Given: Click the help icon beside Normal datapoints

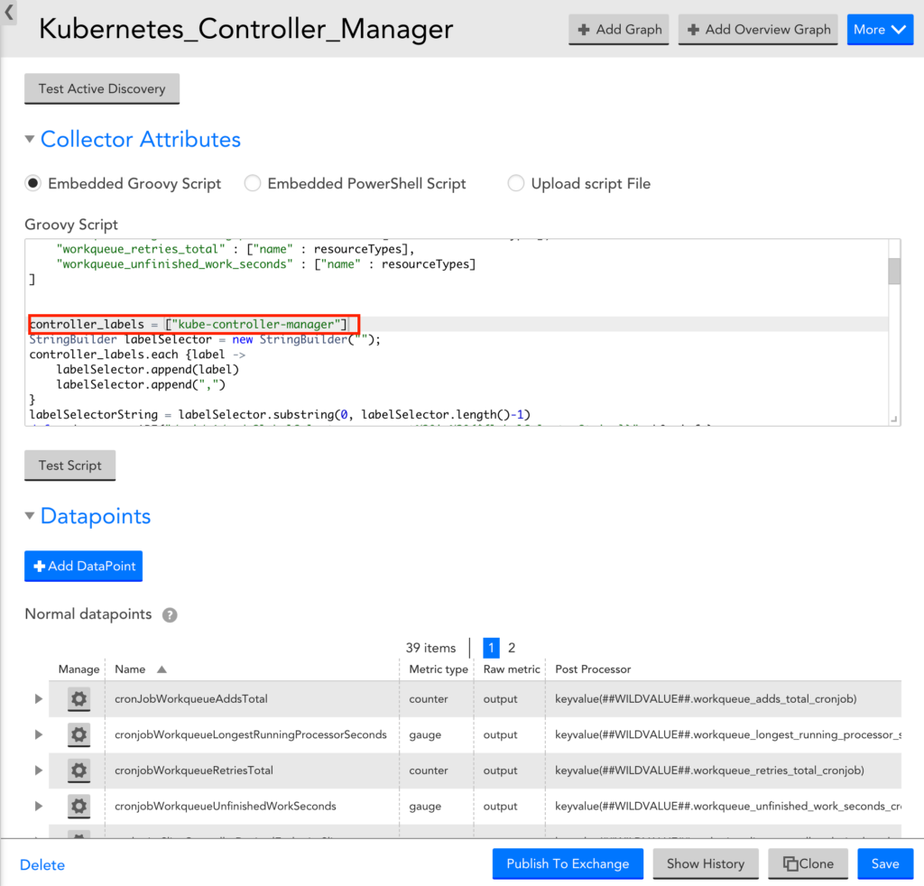Looking at the screenshot, I should [170, 614].
